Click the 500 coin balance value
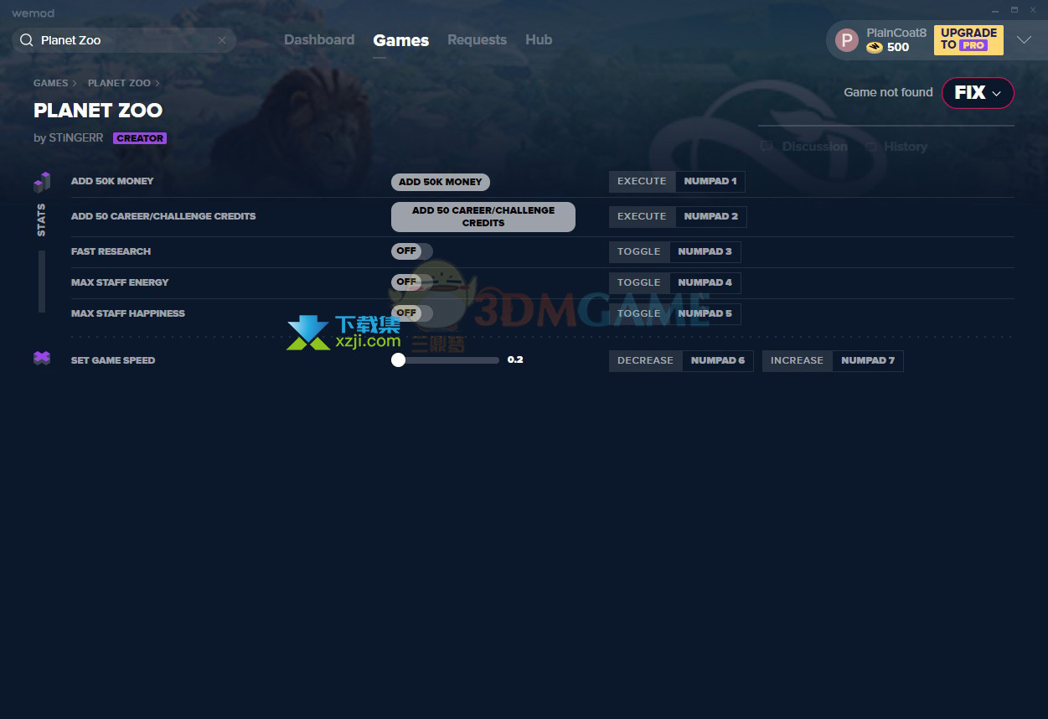Viewport: 1048px width, 719px height. (x=898, y=48)
